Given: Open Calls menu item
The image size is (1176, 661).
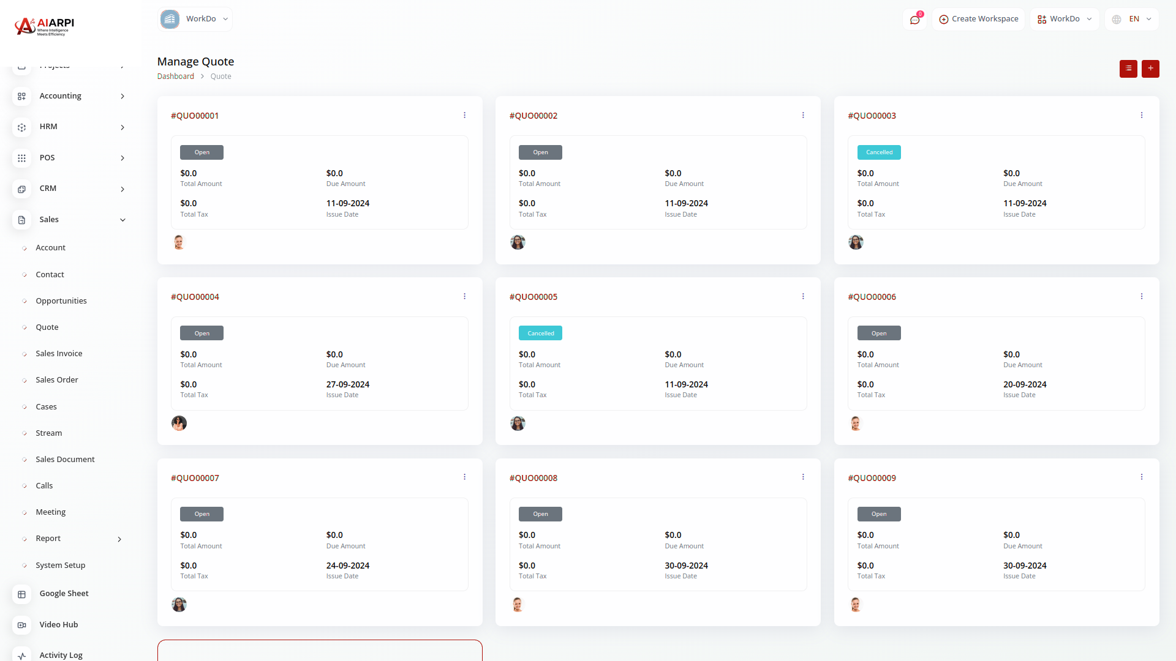Looking at the screenshot, I should pos(44,486).
